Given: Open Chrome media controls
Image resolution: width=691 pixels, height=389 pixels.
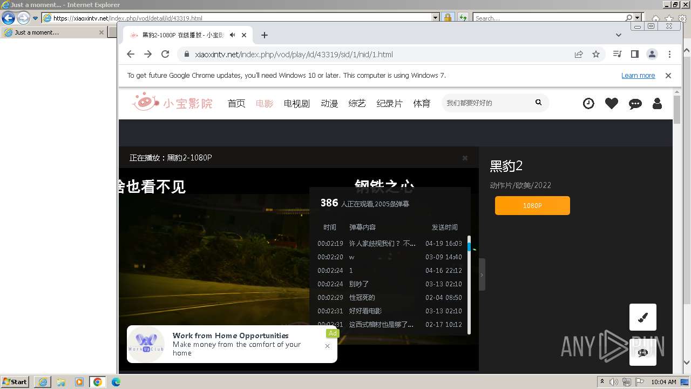Looking at the screenshot, I should tap(618, 54).
